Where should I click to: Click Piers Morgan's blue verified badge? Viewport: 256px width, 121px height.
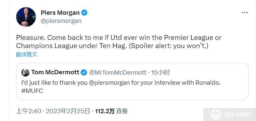tap(84, 13)
